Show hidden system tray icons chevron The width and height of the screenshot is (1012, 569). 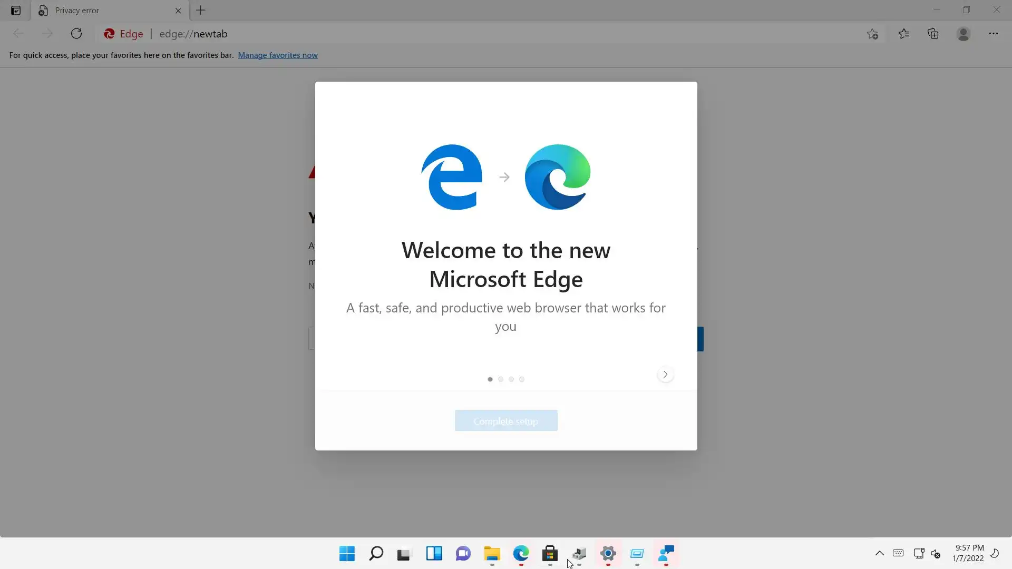[x=879, y=553]
